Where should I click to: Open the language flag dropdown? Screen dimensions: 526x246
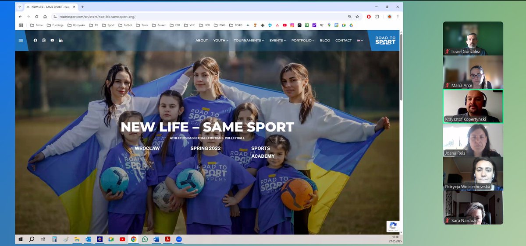point(360,40)
